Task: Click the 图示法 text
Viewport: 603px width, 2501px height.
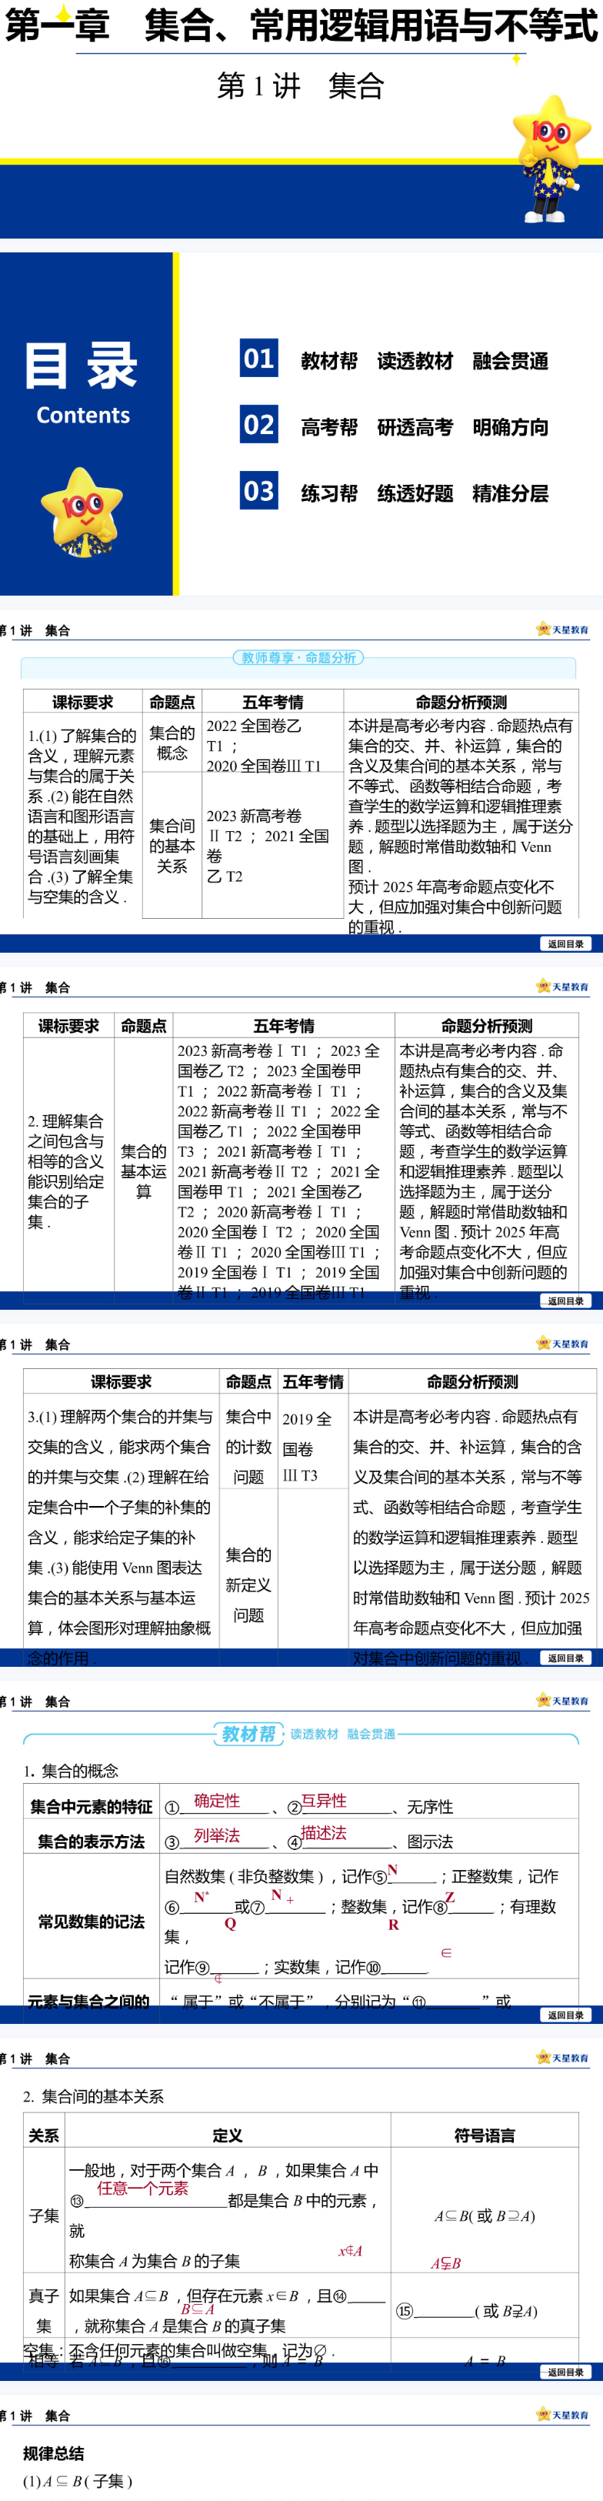Action: pos(430,1842)
